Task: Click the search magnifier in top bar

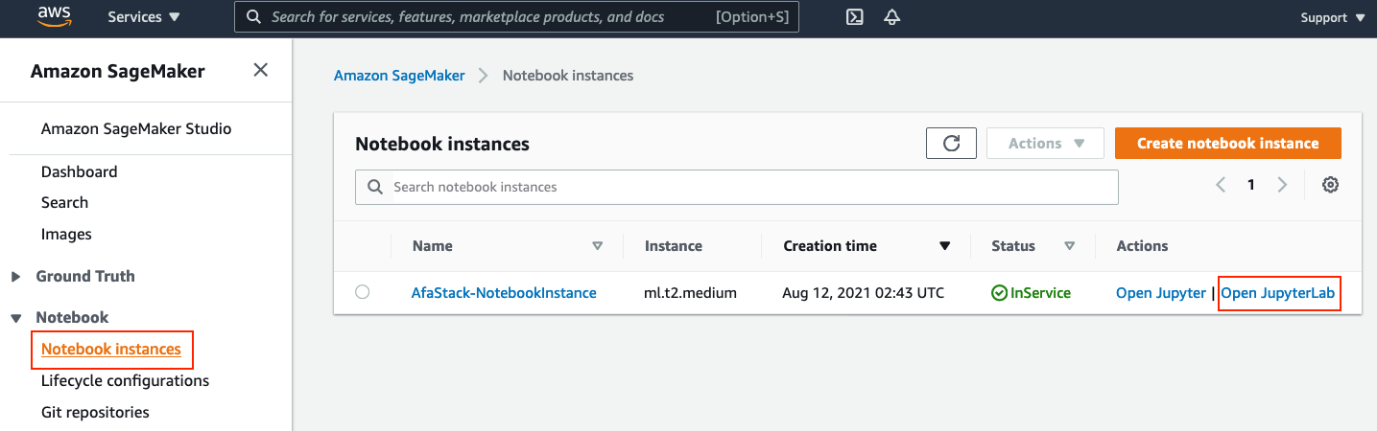Action: coord(253,17)
